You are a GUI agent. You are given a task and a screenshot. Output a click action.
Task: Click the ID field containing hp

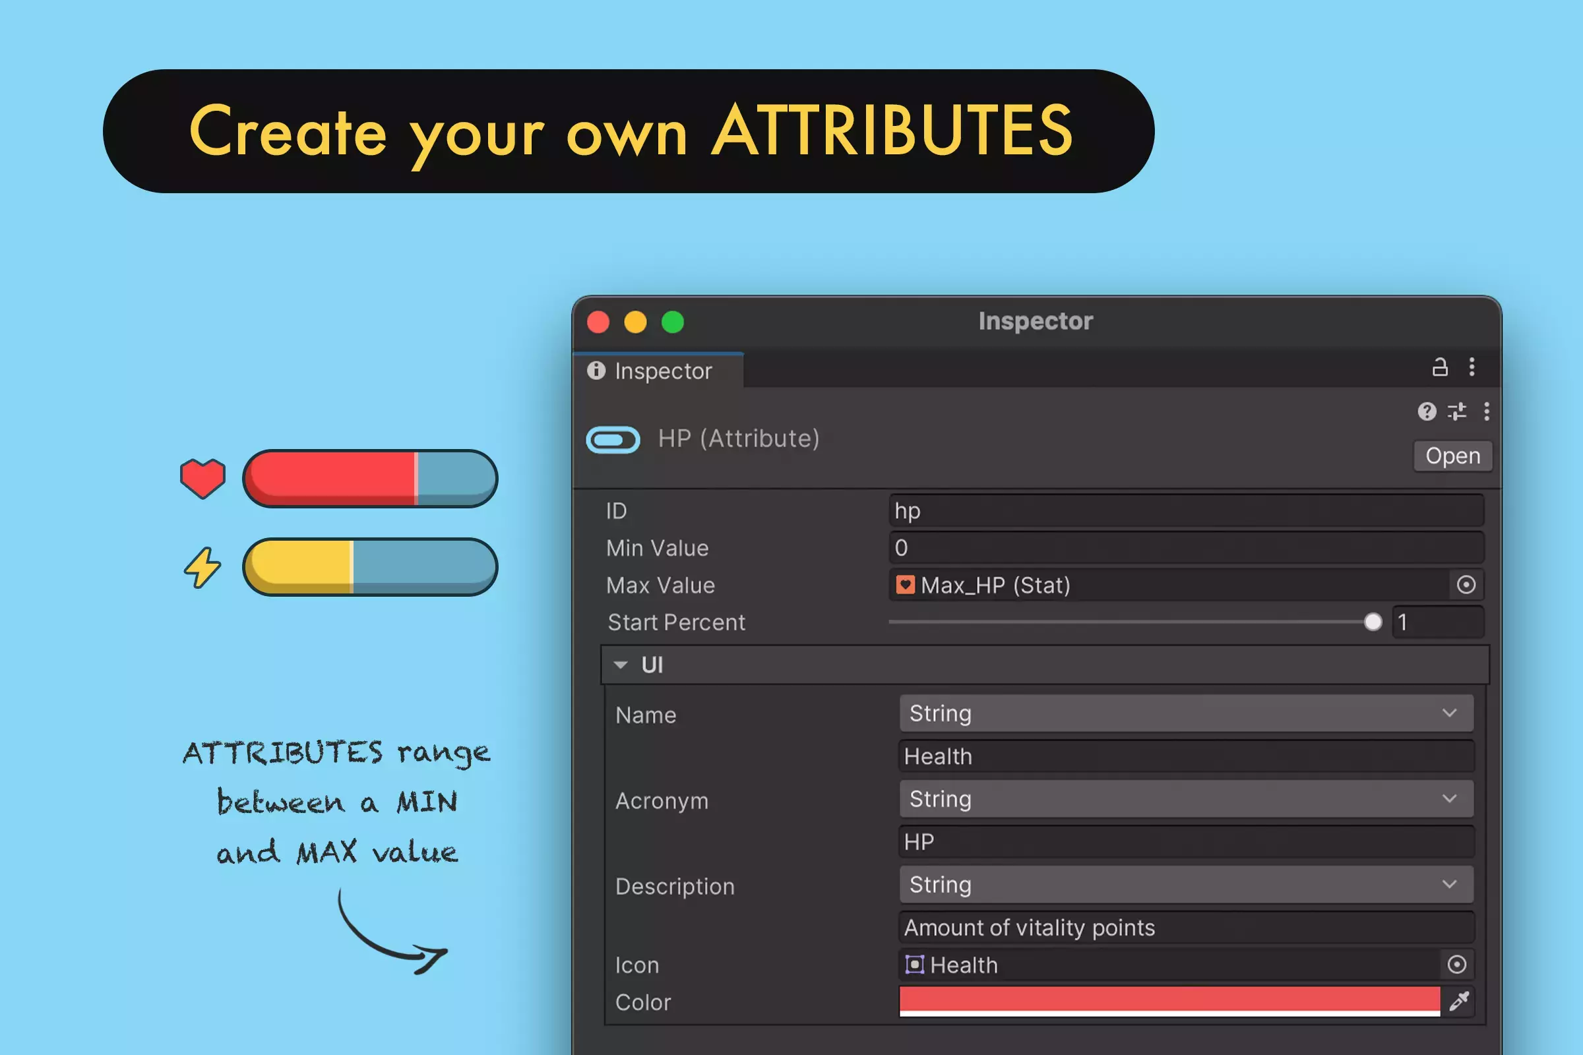pyautogui.click(x=1186, y=512)
